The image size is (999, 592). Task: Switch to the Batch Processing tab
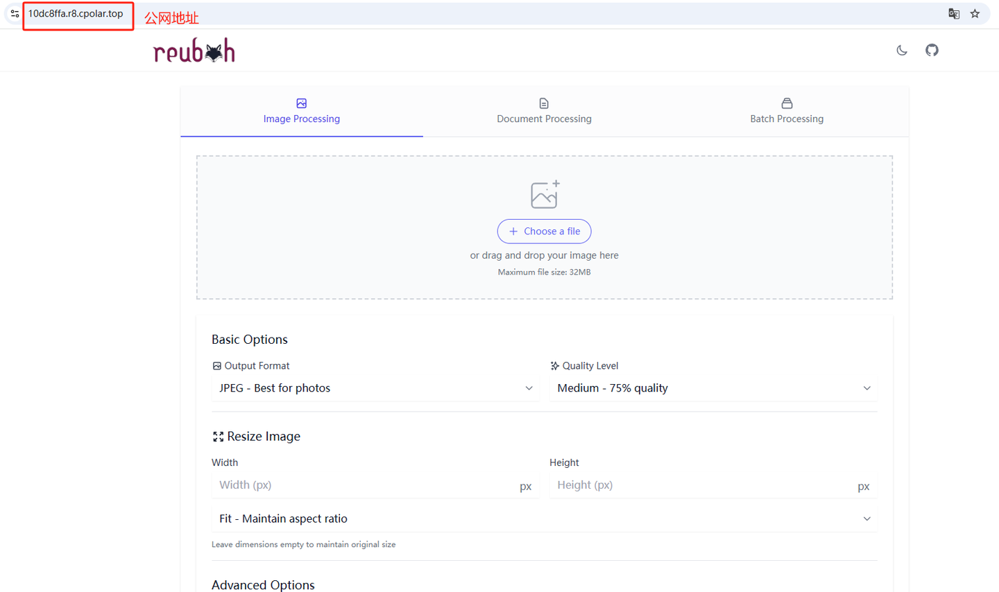pyautogui.click(x=786, y=118)
